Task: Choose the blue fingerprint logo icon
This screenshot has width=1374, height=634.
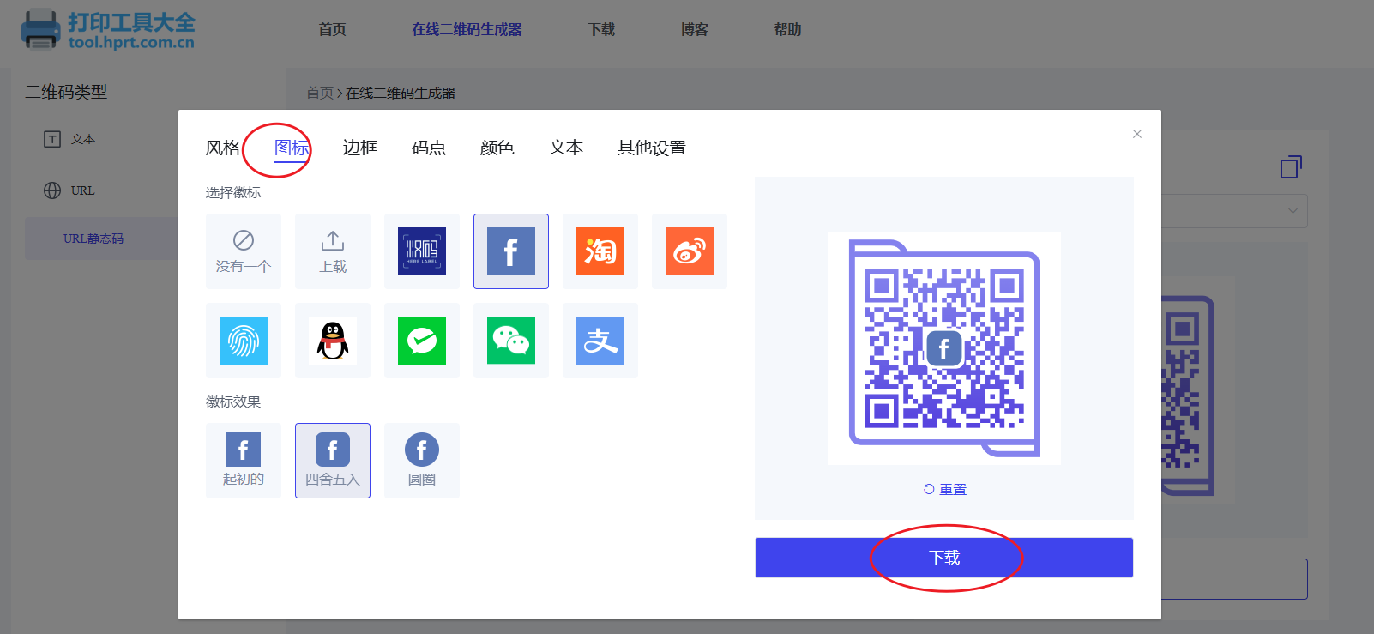Action: pos(244,341)
